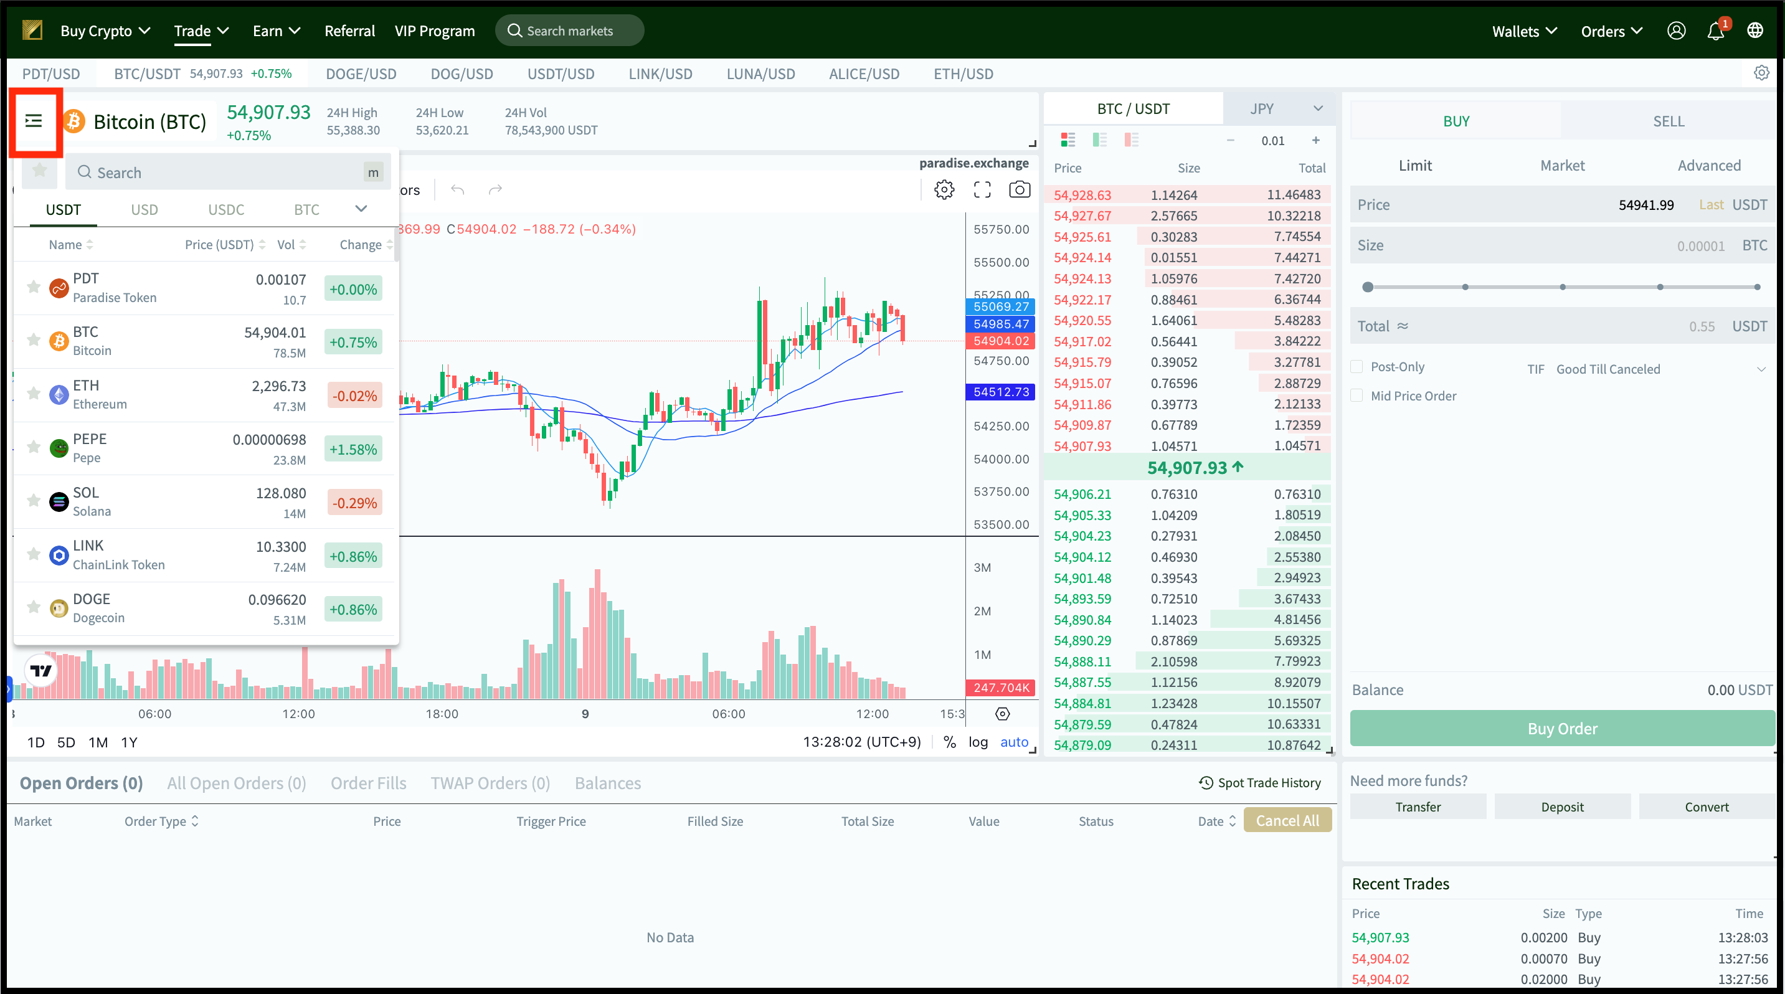The image size is (1785, 994).
Task: Switch to Advanced order type
Action: (x=1709, y=166)
